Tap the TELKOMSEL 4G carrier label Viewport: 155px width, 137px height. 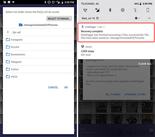pos(90,4)
